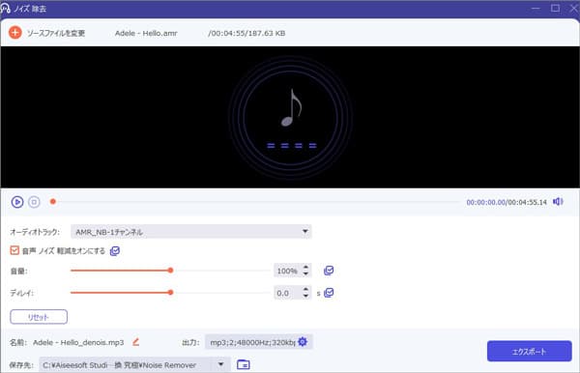580x373 pixels.
Task: Play the audio preview
Action: pyautogui.click(x=17, y=202)
